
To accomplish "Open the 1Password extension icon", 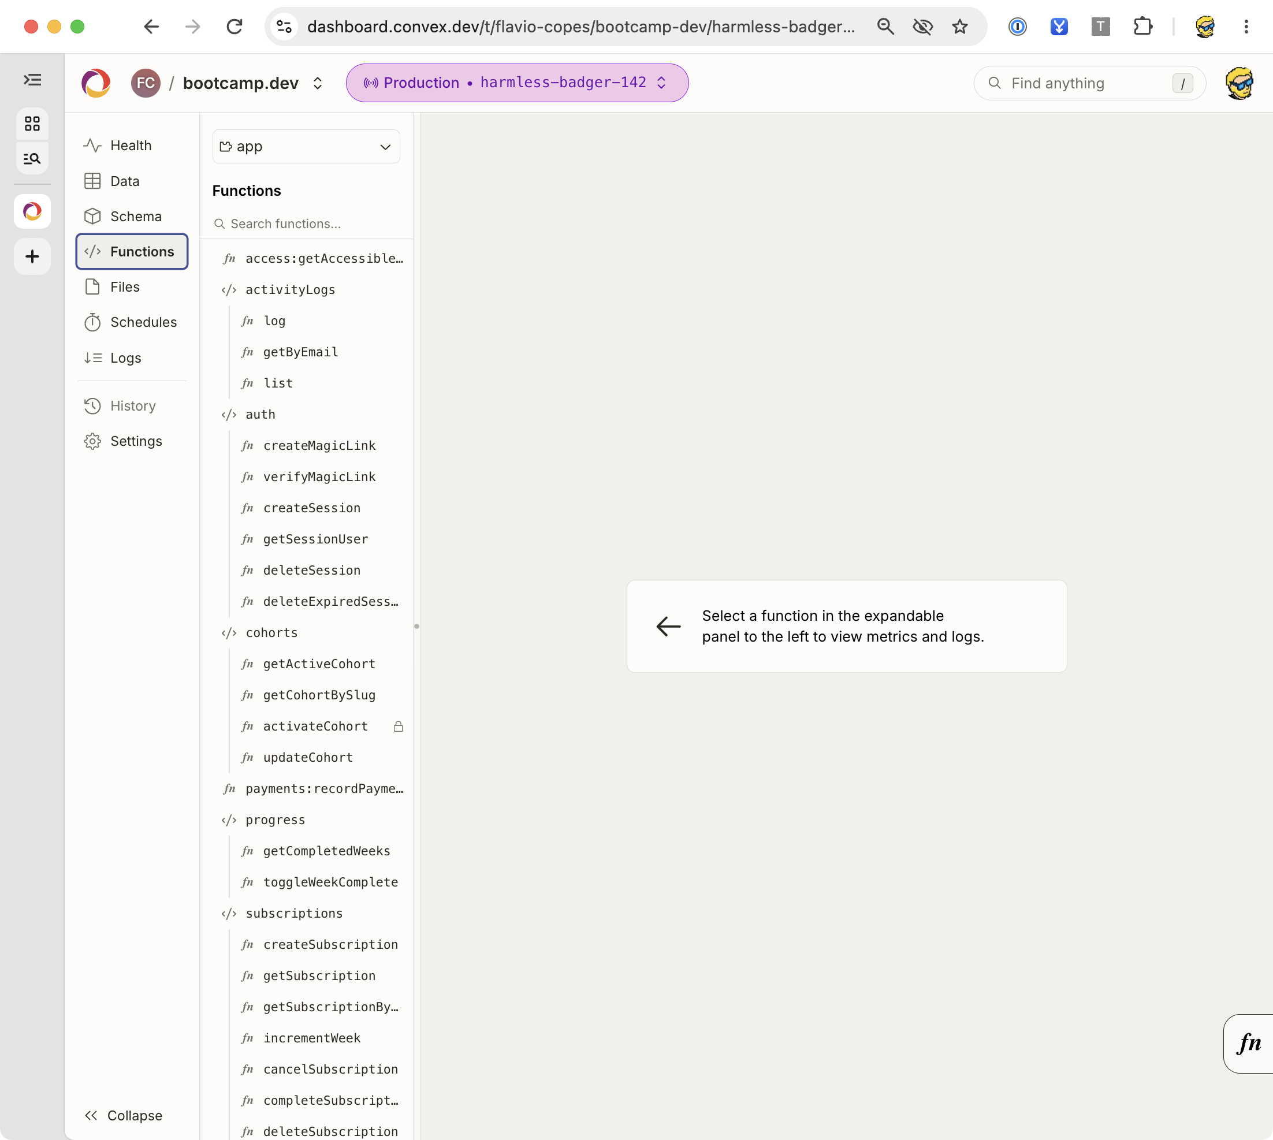I will pyautogui.click(x=1017, y=27).
